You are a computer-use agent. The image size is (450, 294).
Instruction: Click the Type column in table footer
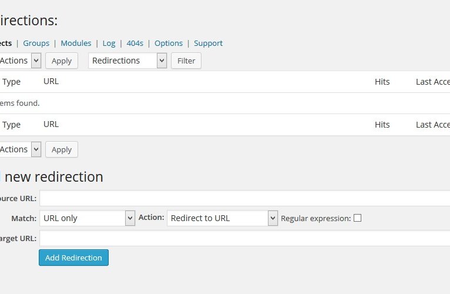(x=12, y=125)
